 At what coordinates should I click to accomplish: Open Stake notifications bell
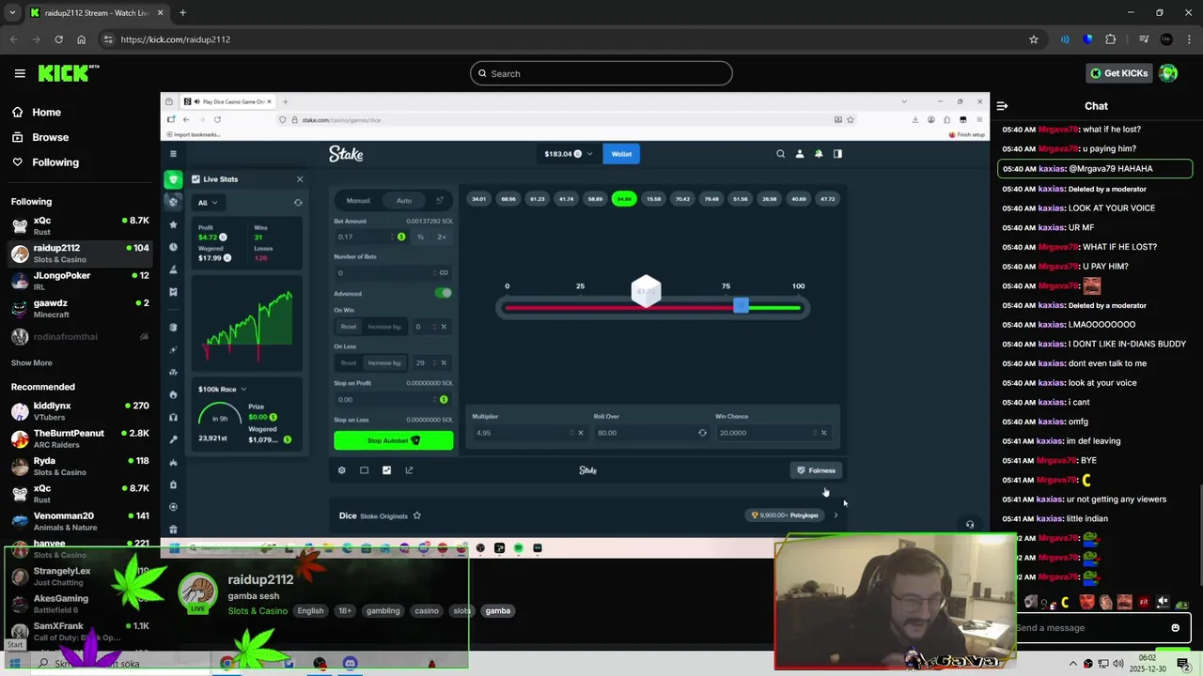pyautogui.click(x=819, y=154)
